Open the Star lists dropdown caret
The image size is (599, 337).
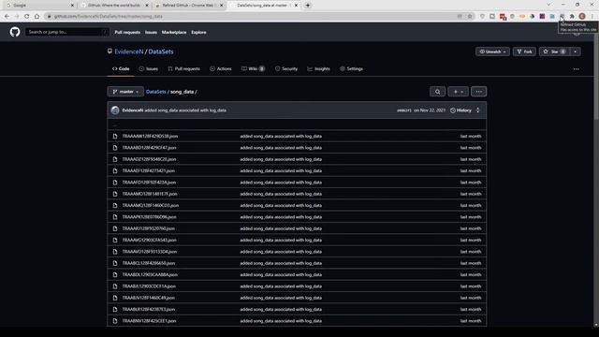[x=575, y=51]
